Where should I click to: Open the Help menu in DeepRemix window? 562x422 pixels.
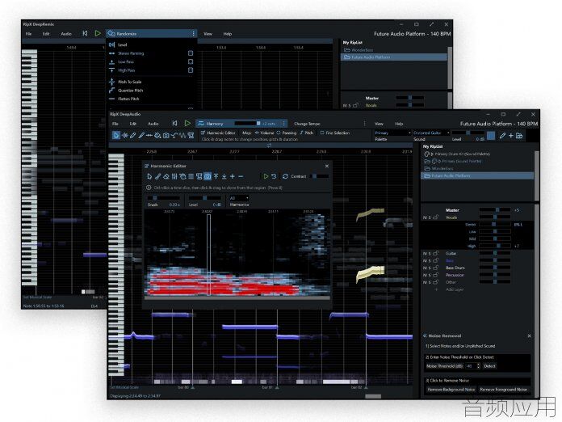228,34
